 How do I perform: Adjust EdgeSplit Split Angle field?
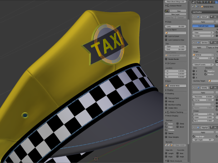203,140
